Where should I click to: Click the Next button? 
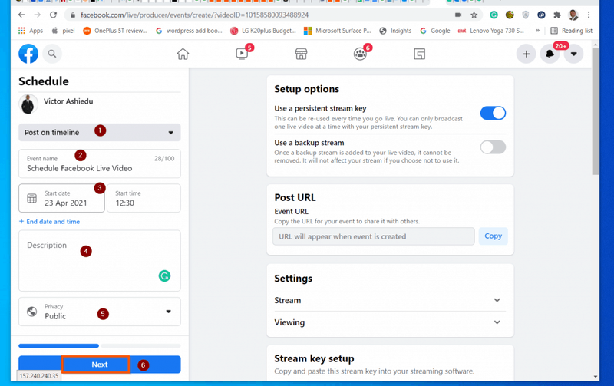click(x=100, y=365)
